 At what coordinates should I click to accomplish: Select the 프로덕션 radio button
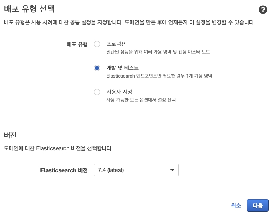[x=97, y=44]
